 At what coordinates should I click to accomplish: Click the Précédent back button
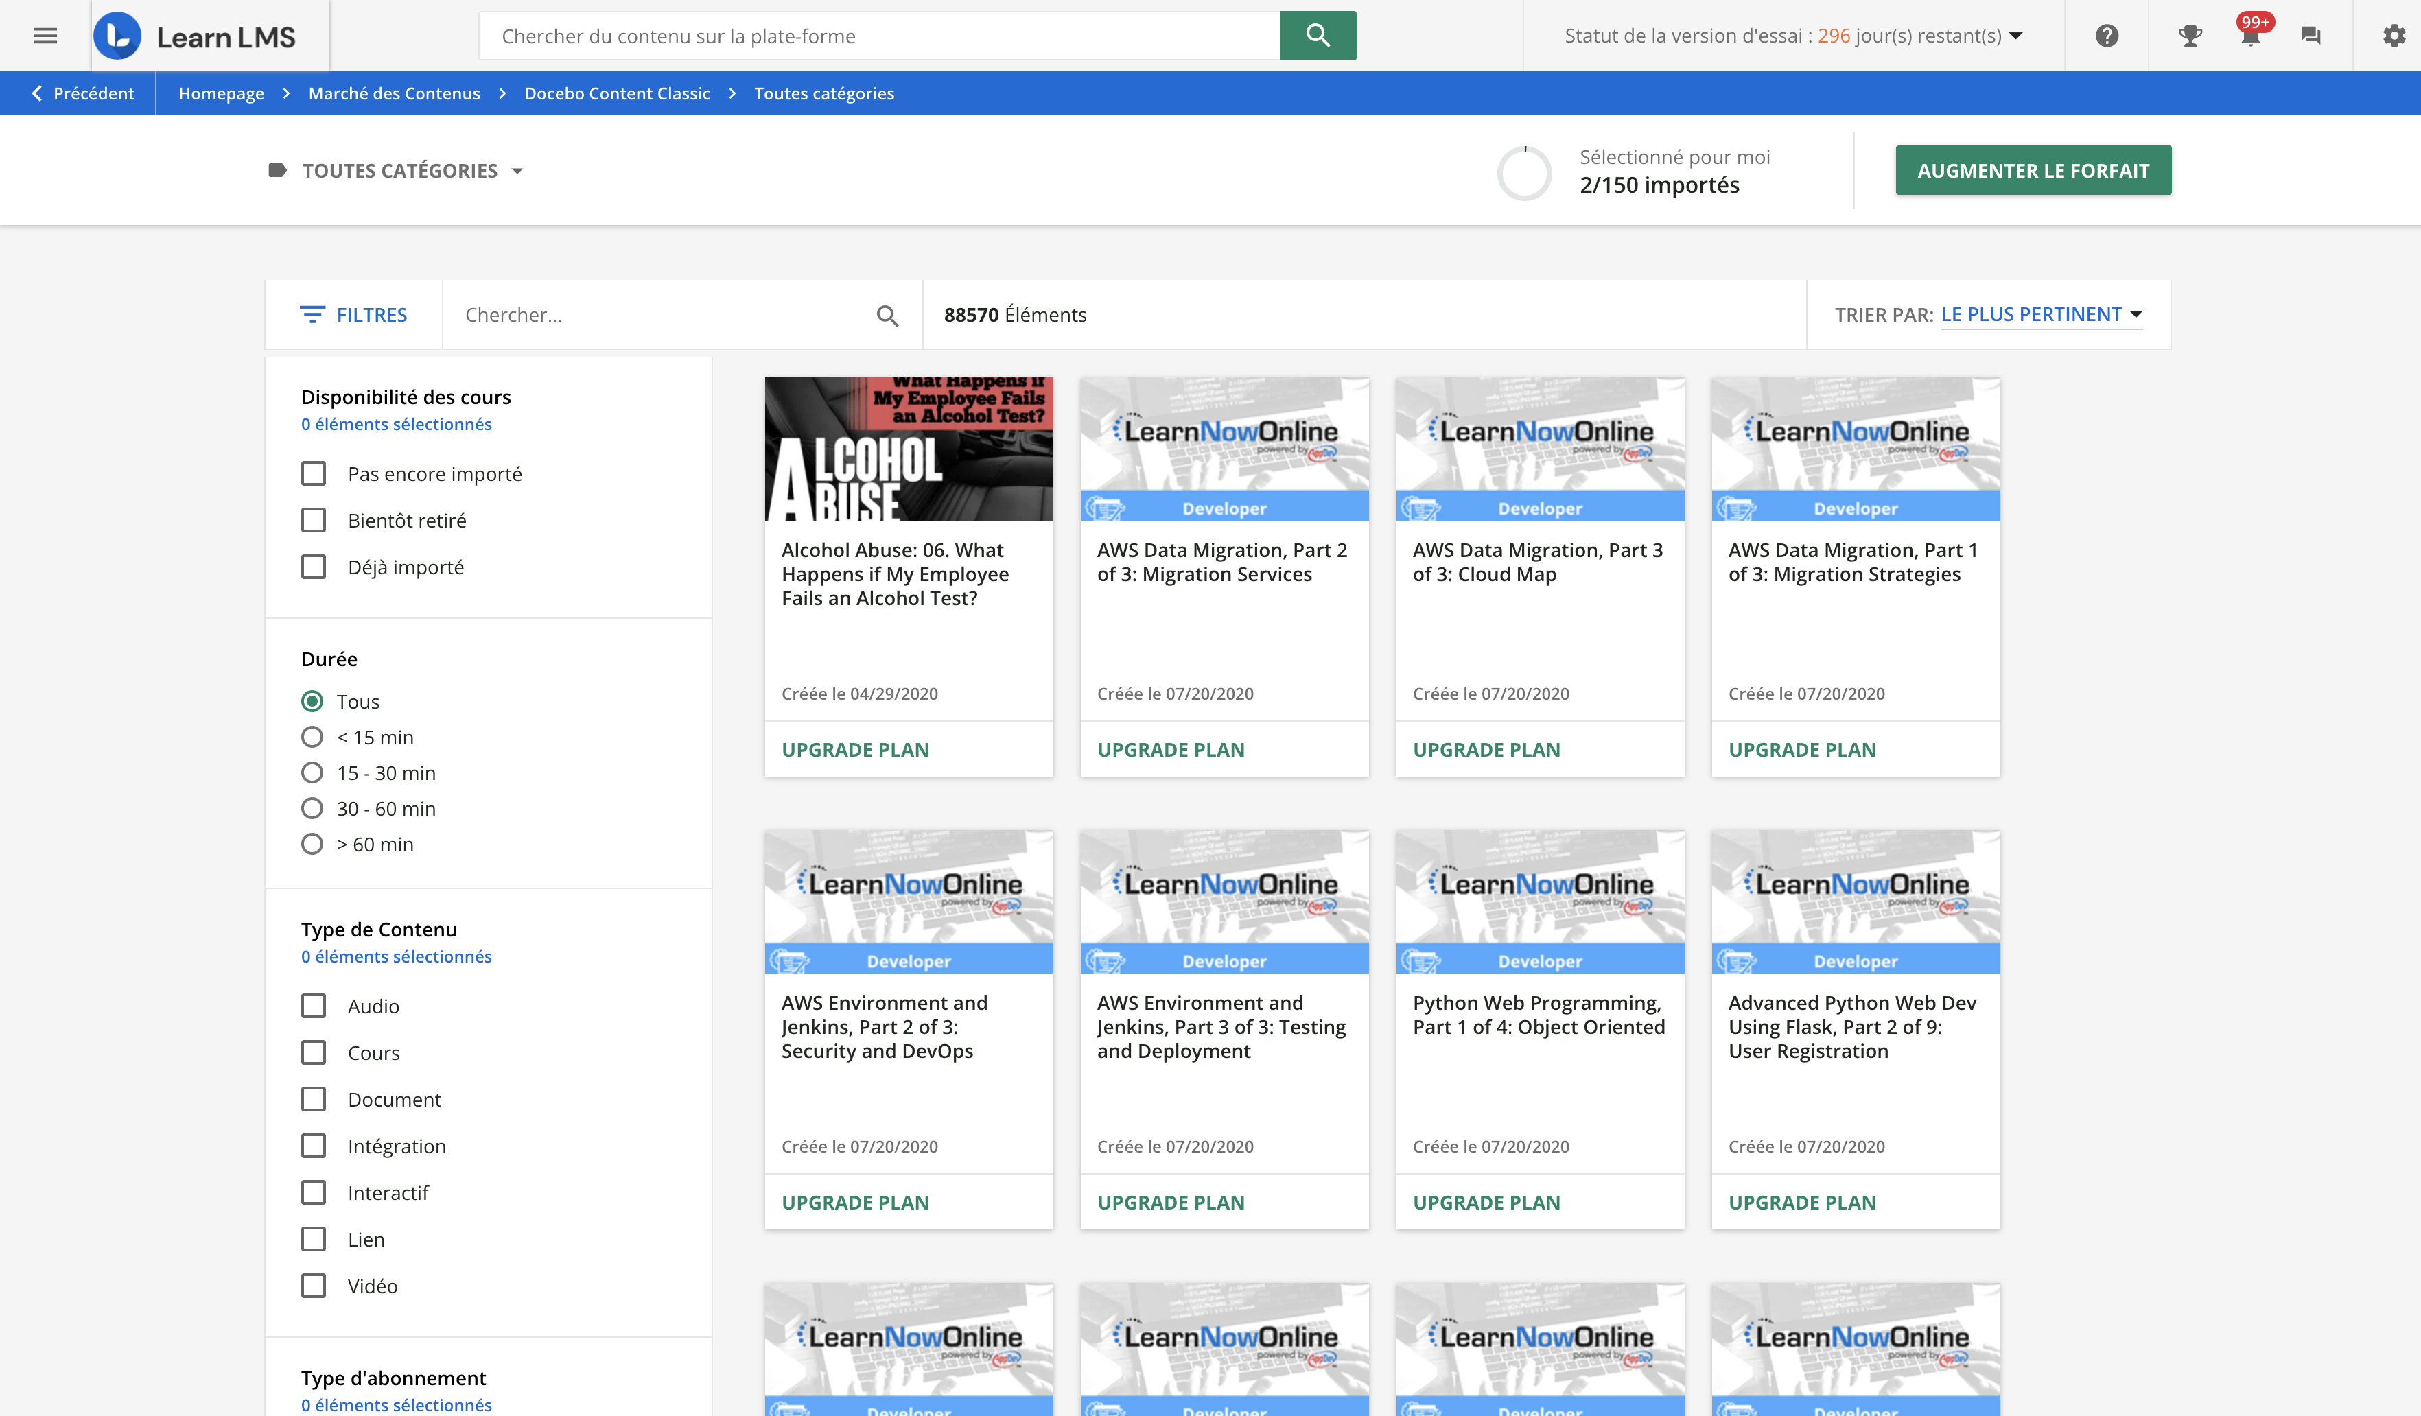[x=82, y=93]
